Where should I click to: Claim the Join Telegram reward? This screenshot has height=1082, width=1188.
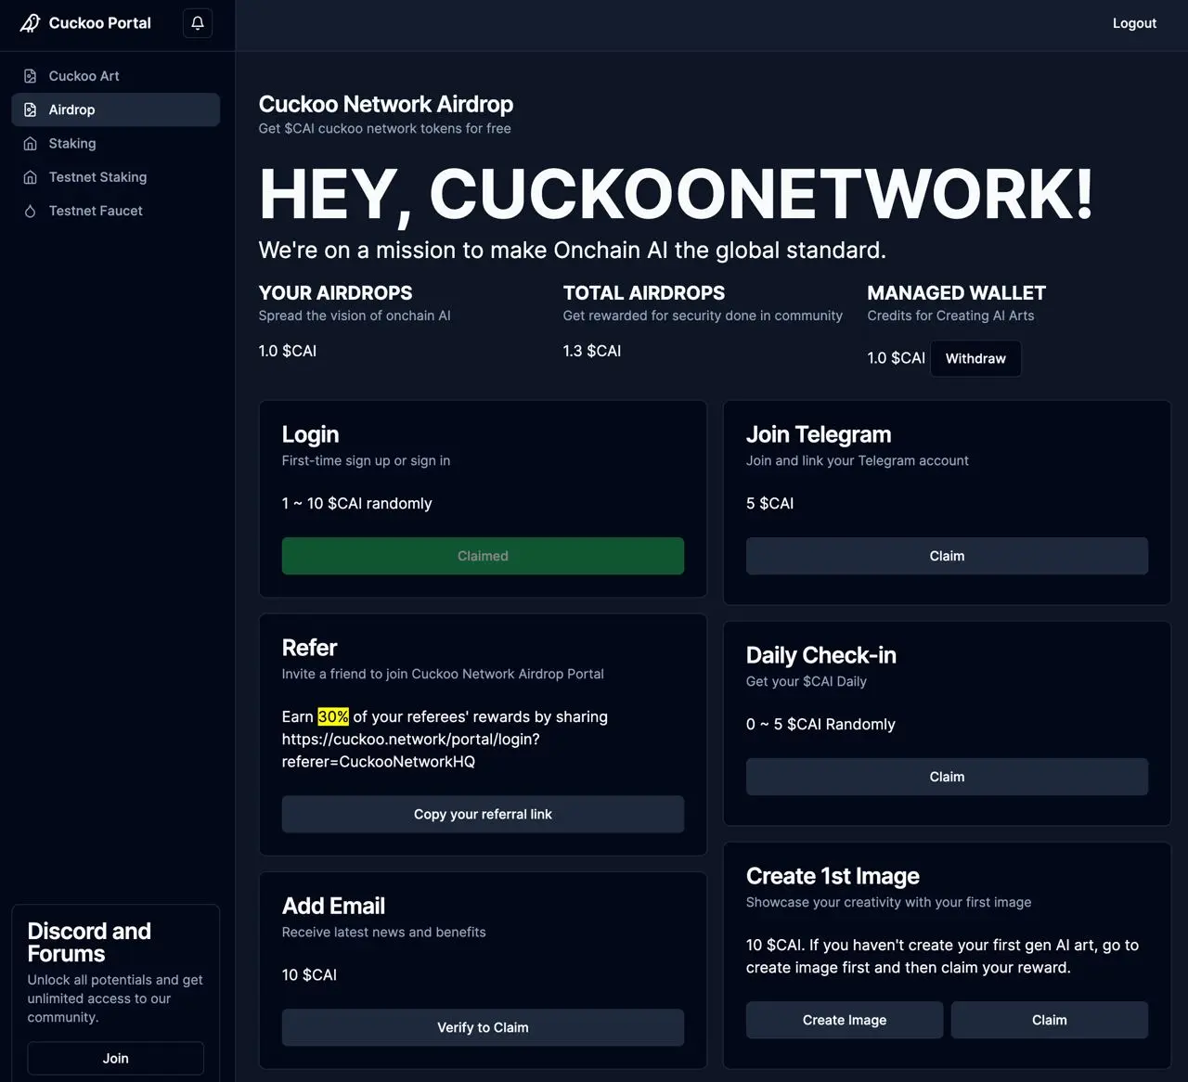click(947, 556)
